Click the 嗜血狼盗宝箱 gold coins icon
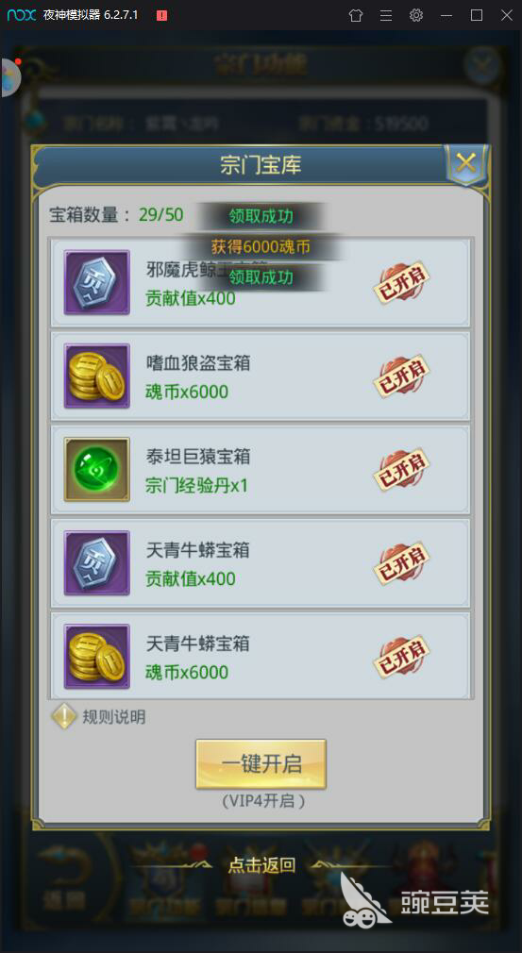Viewport: 522px width, 953px height. (x=96, y=376)
